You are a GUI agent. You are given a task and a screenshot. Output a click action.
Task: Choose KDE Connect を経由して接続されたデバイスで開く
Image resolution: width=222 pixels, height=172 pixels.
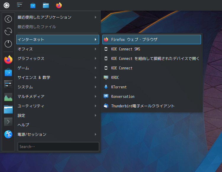tap(152, 58)
